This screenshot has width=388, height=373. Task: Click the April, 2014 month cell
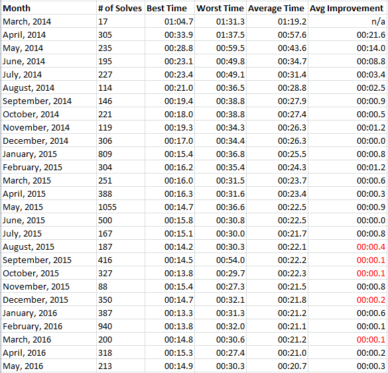(48, 34)
